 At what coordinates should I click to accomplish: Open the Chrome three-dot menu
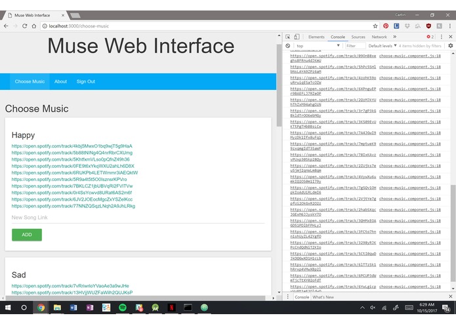tap(450, 26)
